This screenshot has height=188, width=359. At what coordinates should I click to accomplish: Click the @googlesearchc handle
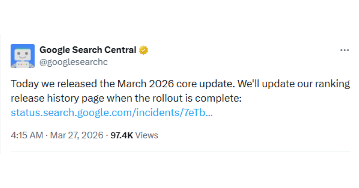point(74,62)
